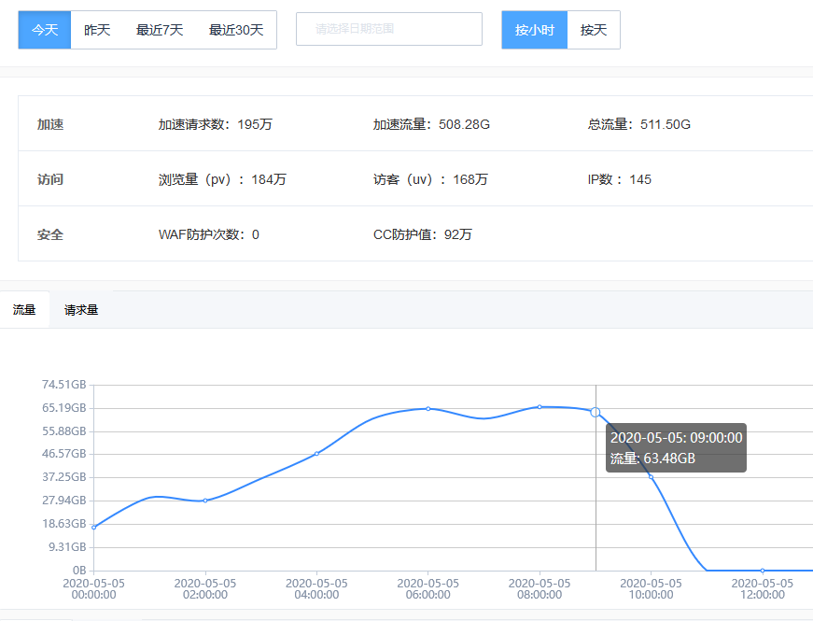Click the 06:00:00 chart data point
This screenshot has width=813, height=621.
click(x=428, y=408)
